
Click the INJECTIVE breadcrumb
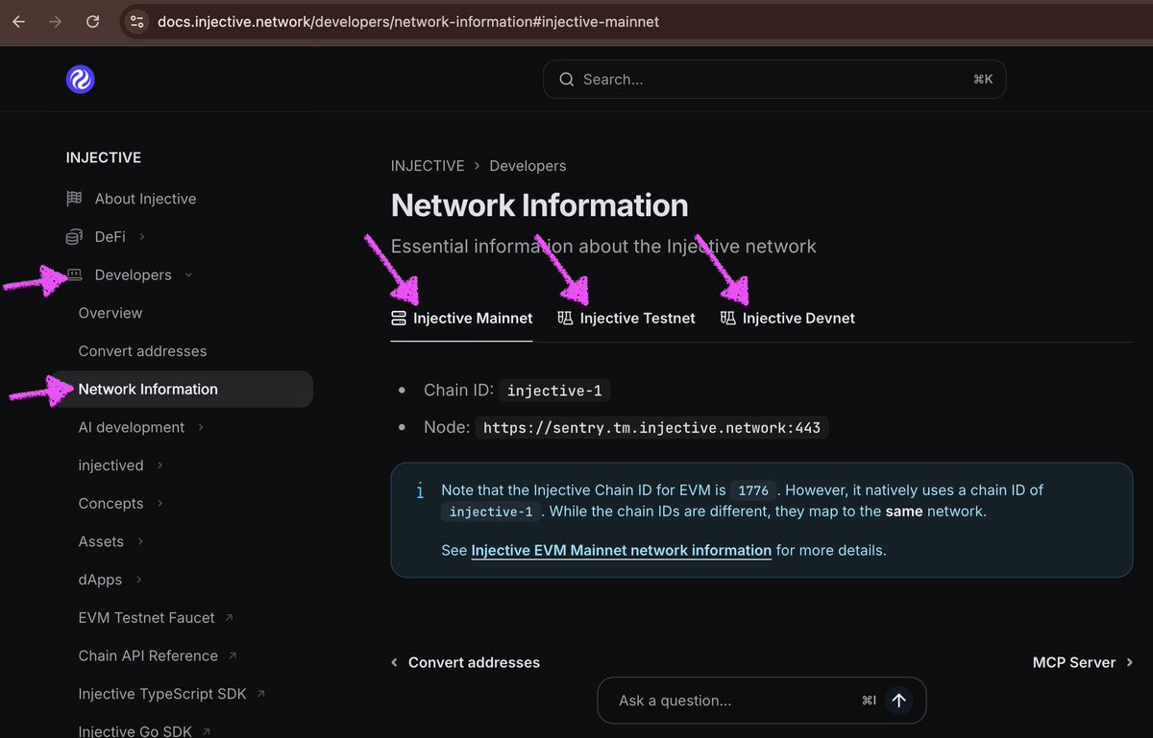pos(428,166)
